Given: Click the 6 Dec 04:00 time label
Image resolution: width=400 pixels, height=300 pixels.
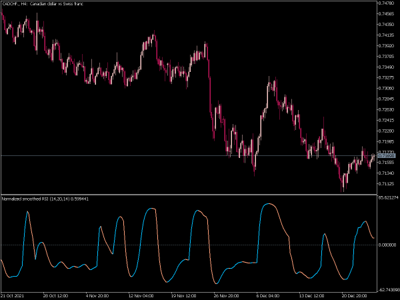Looking at the screenshot, I should [x=268, y=295].
